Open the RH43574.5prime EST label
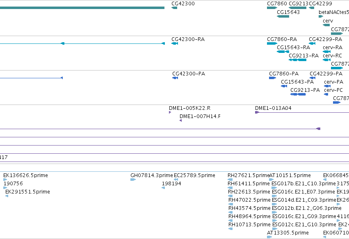Screen dimensions: 349x239 click(249, 208)
